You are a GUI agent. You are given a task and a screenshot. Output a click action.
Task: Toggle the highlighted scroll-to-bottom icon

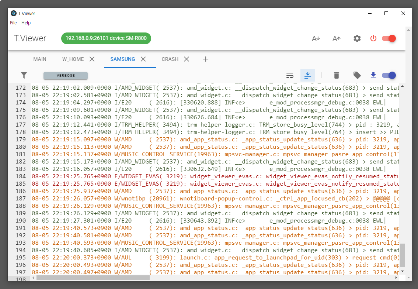pos(308,75)
